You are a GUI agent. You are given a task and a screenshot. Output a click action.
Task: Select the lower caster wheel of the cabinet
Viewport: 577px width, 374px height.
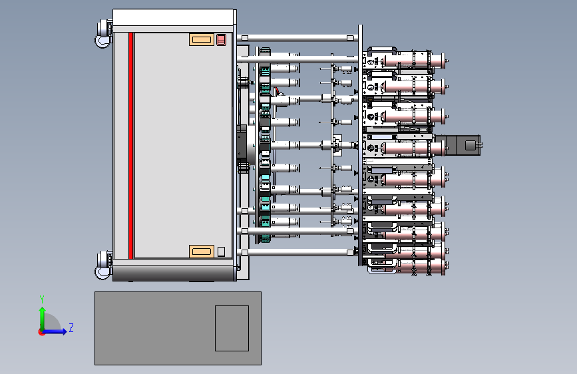point(103,265)
